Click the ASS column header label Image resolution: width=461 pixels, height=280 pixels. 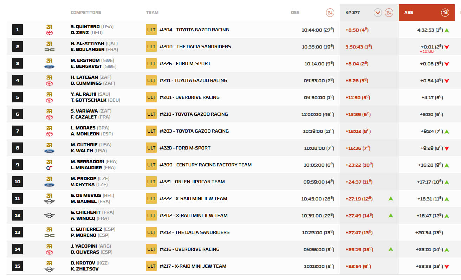point(409,13)
